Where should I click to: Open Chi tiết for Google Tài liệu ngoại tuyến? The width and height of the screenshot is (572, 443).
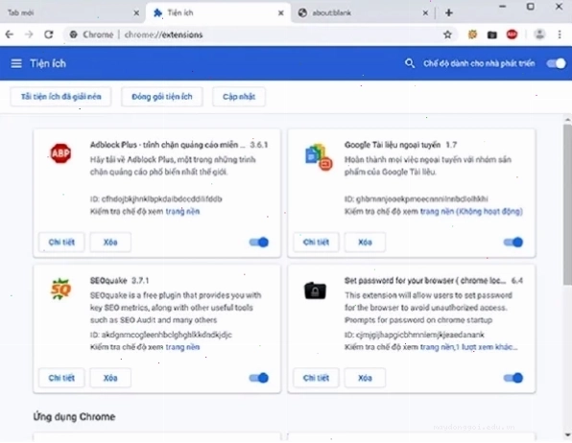pyautogui.click(x=316, y=242)
